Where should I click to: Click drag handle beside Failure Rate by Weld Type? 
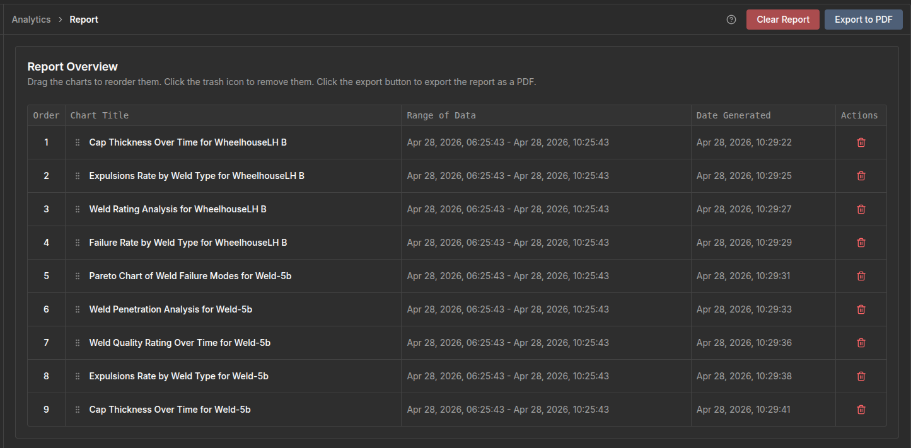point(78,243)
